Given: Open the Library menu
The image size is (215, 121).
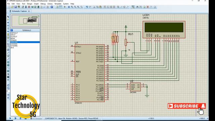Looking at the screenshot, I should (50, 4).
